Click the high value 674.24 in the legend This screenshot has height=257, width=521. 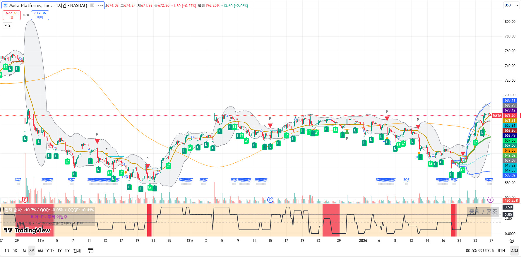pyautogui.click(x=130, y=6)
